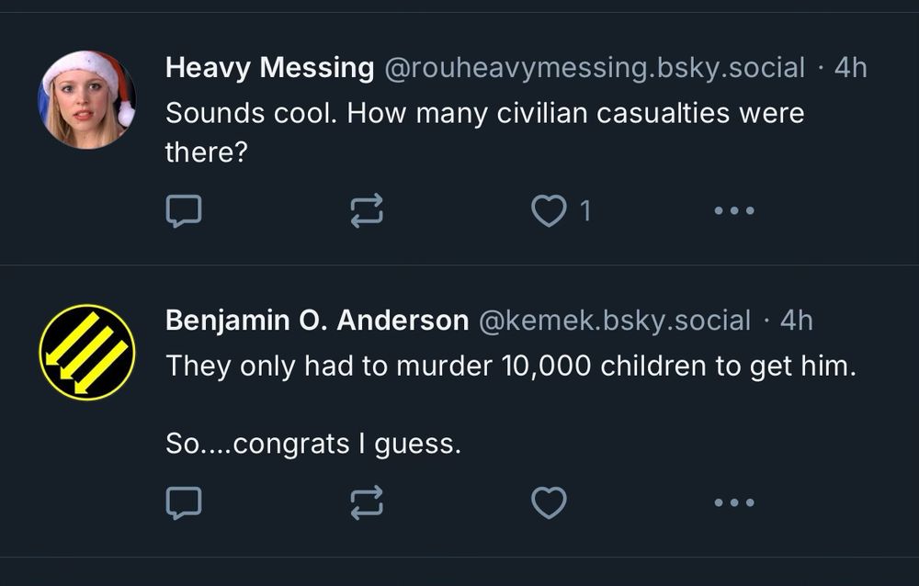
Task: Open Benjamin O. Anderson's yellow arrows avatar
Action: (86, 353)
